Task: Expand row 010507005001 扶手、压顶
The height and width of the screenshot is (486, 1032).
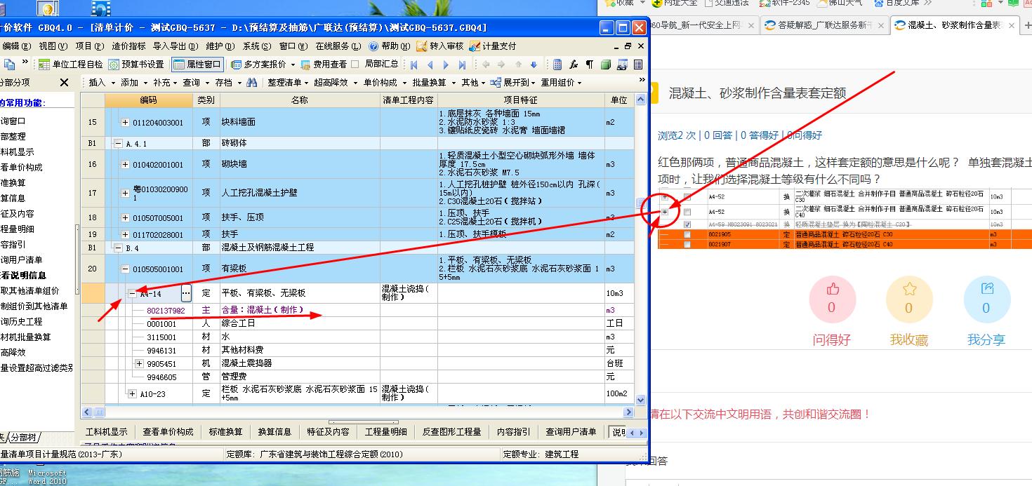Action: click(x=125, y=218)
